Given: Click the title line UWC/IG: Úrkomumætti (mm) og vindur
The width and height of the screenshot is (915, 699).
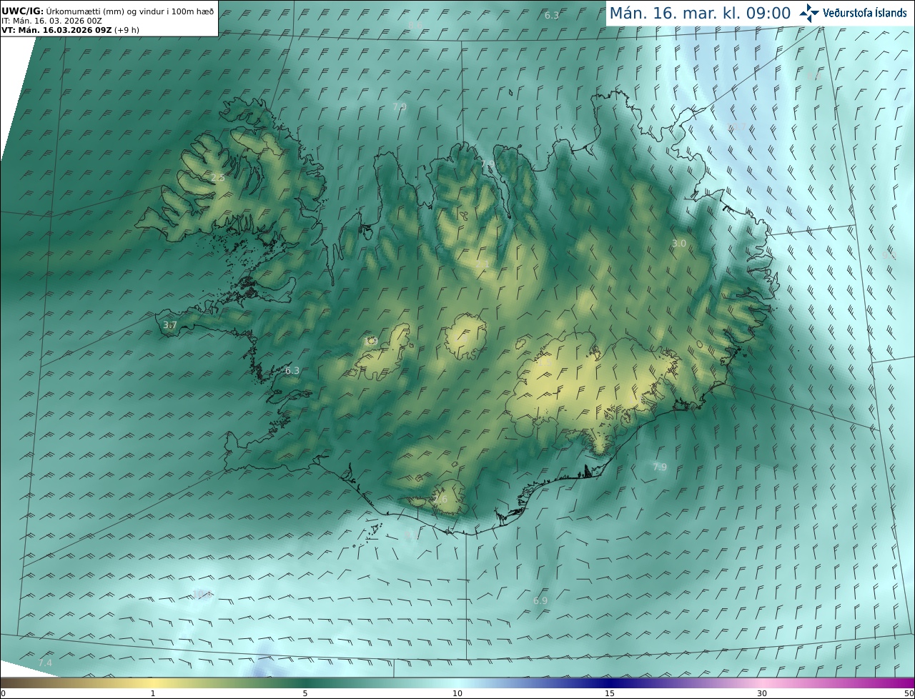Looking at the screenshot, I should [x=107, y=11].
